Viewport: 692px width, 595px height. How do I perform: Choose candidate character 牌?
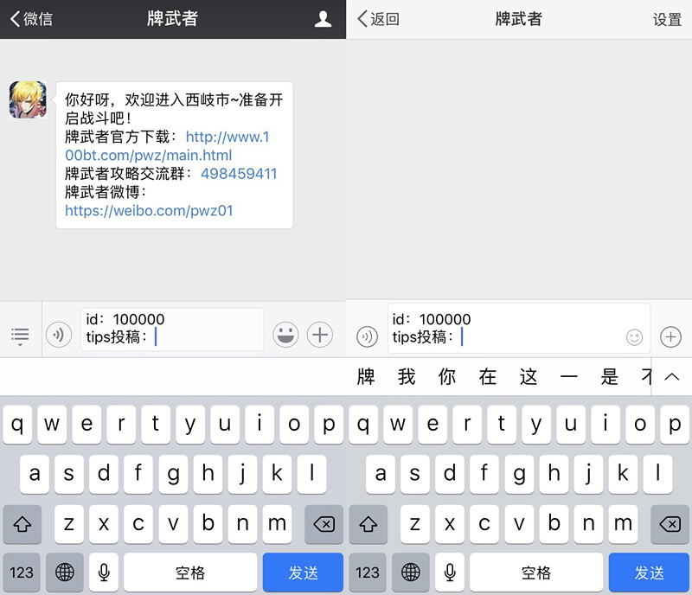click(x=366, y=377)
